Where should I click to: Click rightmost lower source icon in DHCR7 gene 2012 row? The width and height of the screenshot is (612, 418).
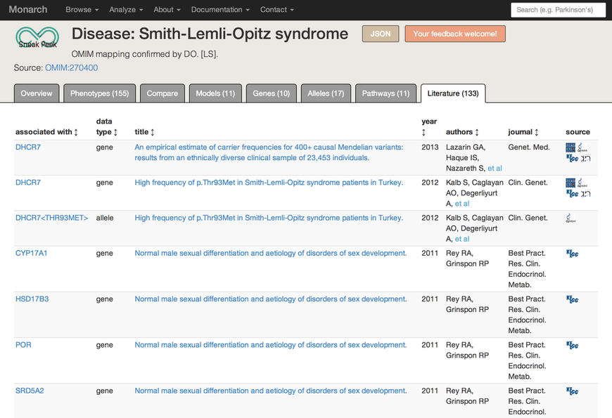[x=585, y=193]
